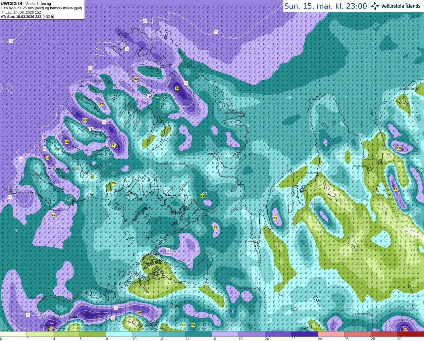The width and height of the screenshot is (424, 341).
Task: Click the Bíldudalsflugvöllur station label
Action: 69,169
